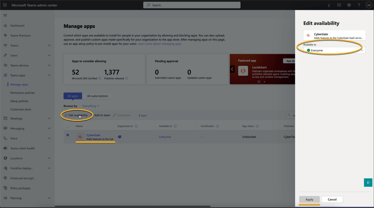Click the settings gear in the top bar
This screenshot has width=374, height=208.
pos(349,5)
